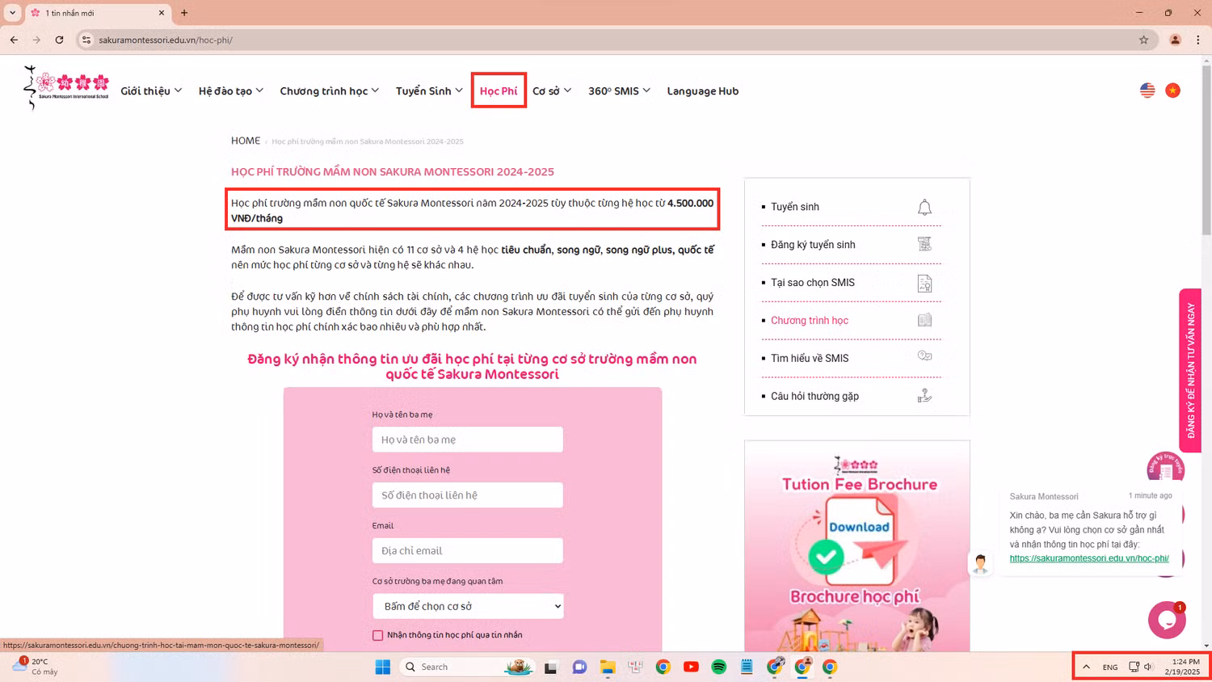
Task: Open the Language Hub menu item
Action: 702,91
